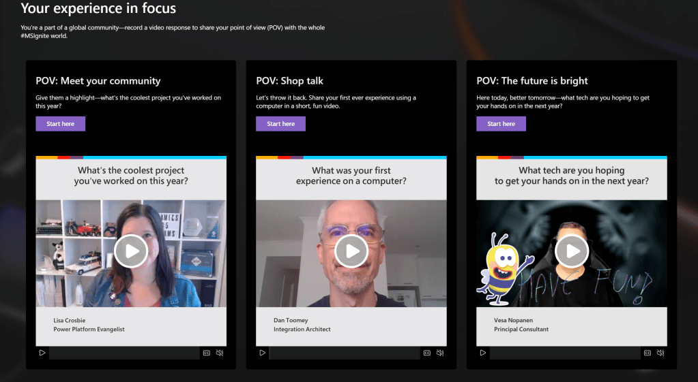Unmute the Dan Toomey video
This screenshot has width=698, height=382.
(x=440, y=353)
